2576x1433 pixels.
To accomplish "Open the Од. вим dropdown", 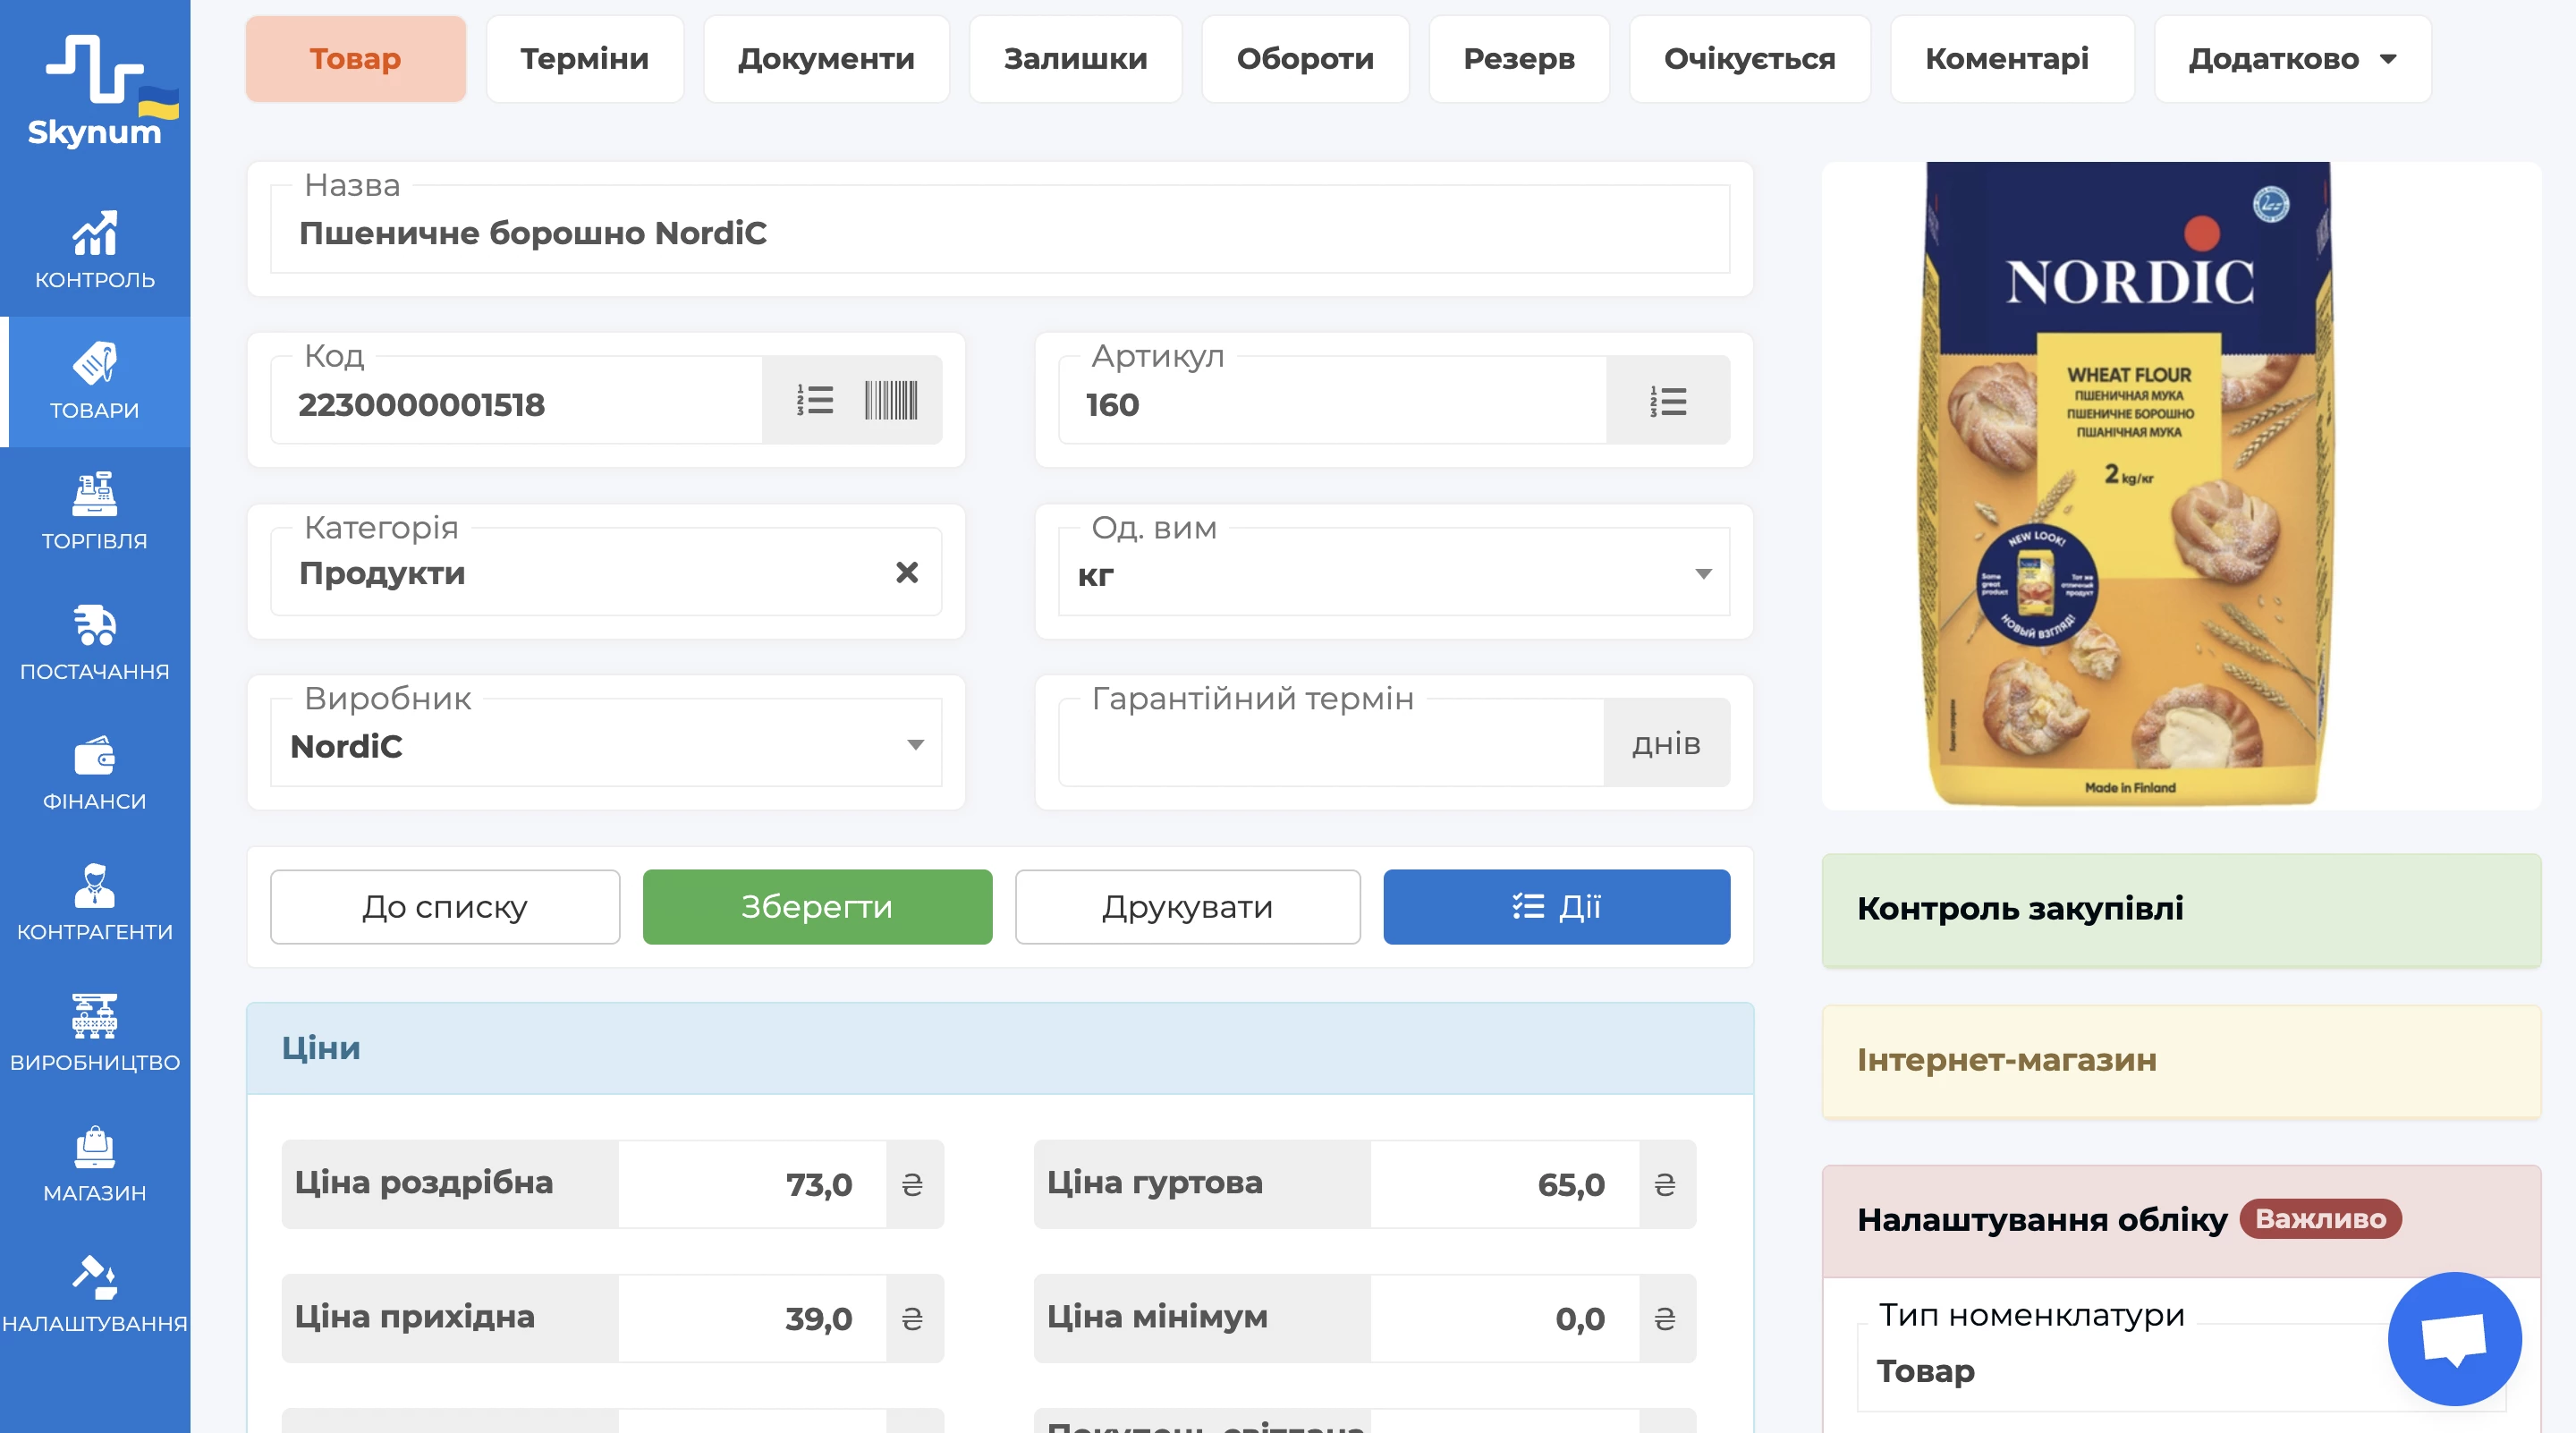I will click(x=1394, y=573).
